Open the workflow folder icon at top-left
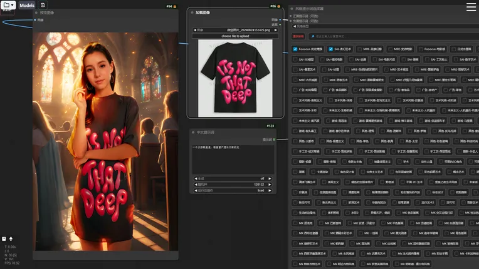Viewport: 479px width, 269px height. coord(6,5)
